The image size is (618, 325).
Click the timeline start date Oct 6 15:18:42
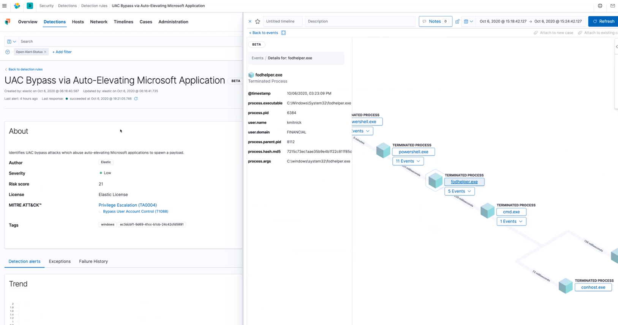(x=503, y=21)
